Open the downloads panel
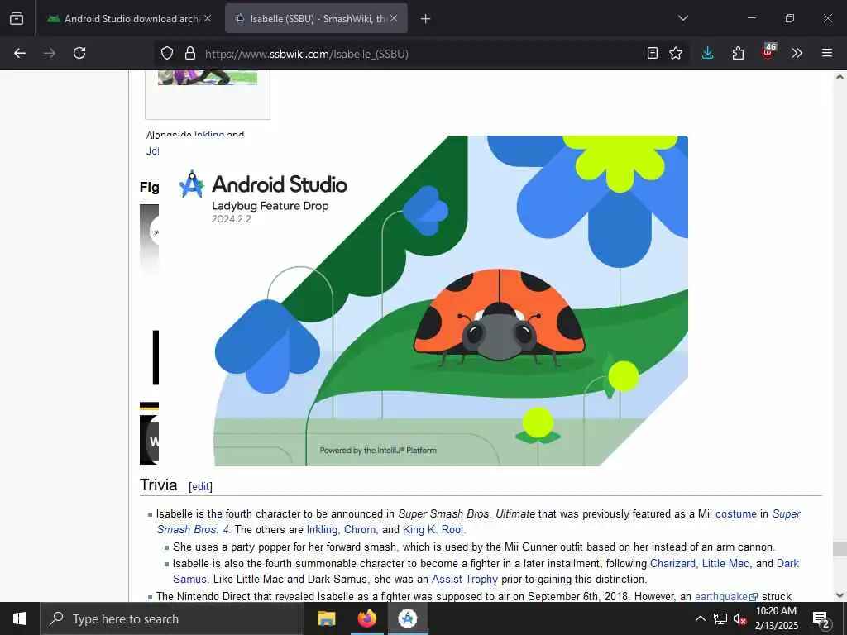 (708, 53)
